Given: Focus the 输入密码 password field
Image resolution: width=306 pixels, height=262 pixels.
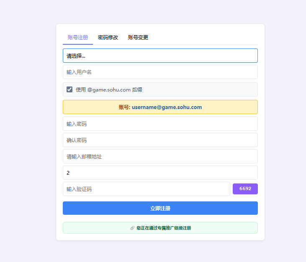Looking at the screenshot, I should coord(160,124).
